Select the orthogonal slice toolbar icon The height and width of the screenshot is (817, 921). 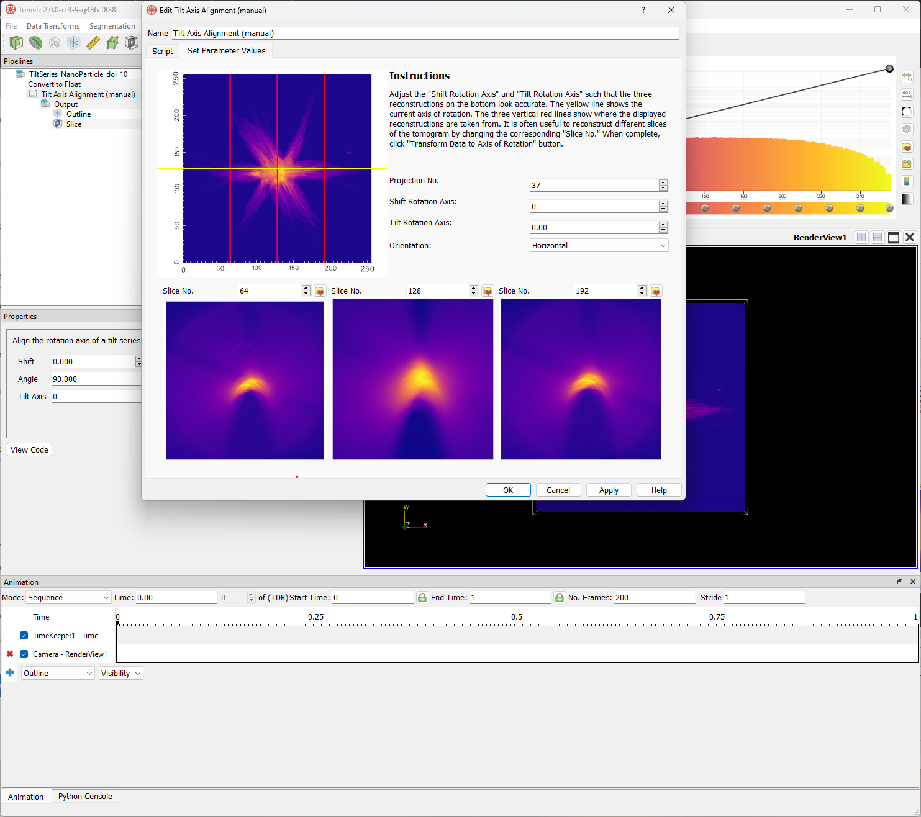pos(132,43)
